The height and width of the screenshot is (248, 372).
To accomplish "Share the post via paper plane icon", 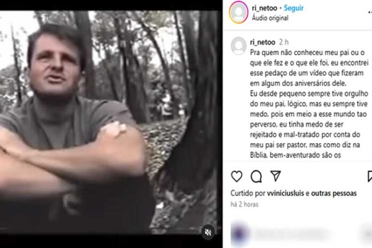I will (x=276, y=176).
